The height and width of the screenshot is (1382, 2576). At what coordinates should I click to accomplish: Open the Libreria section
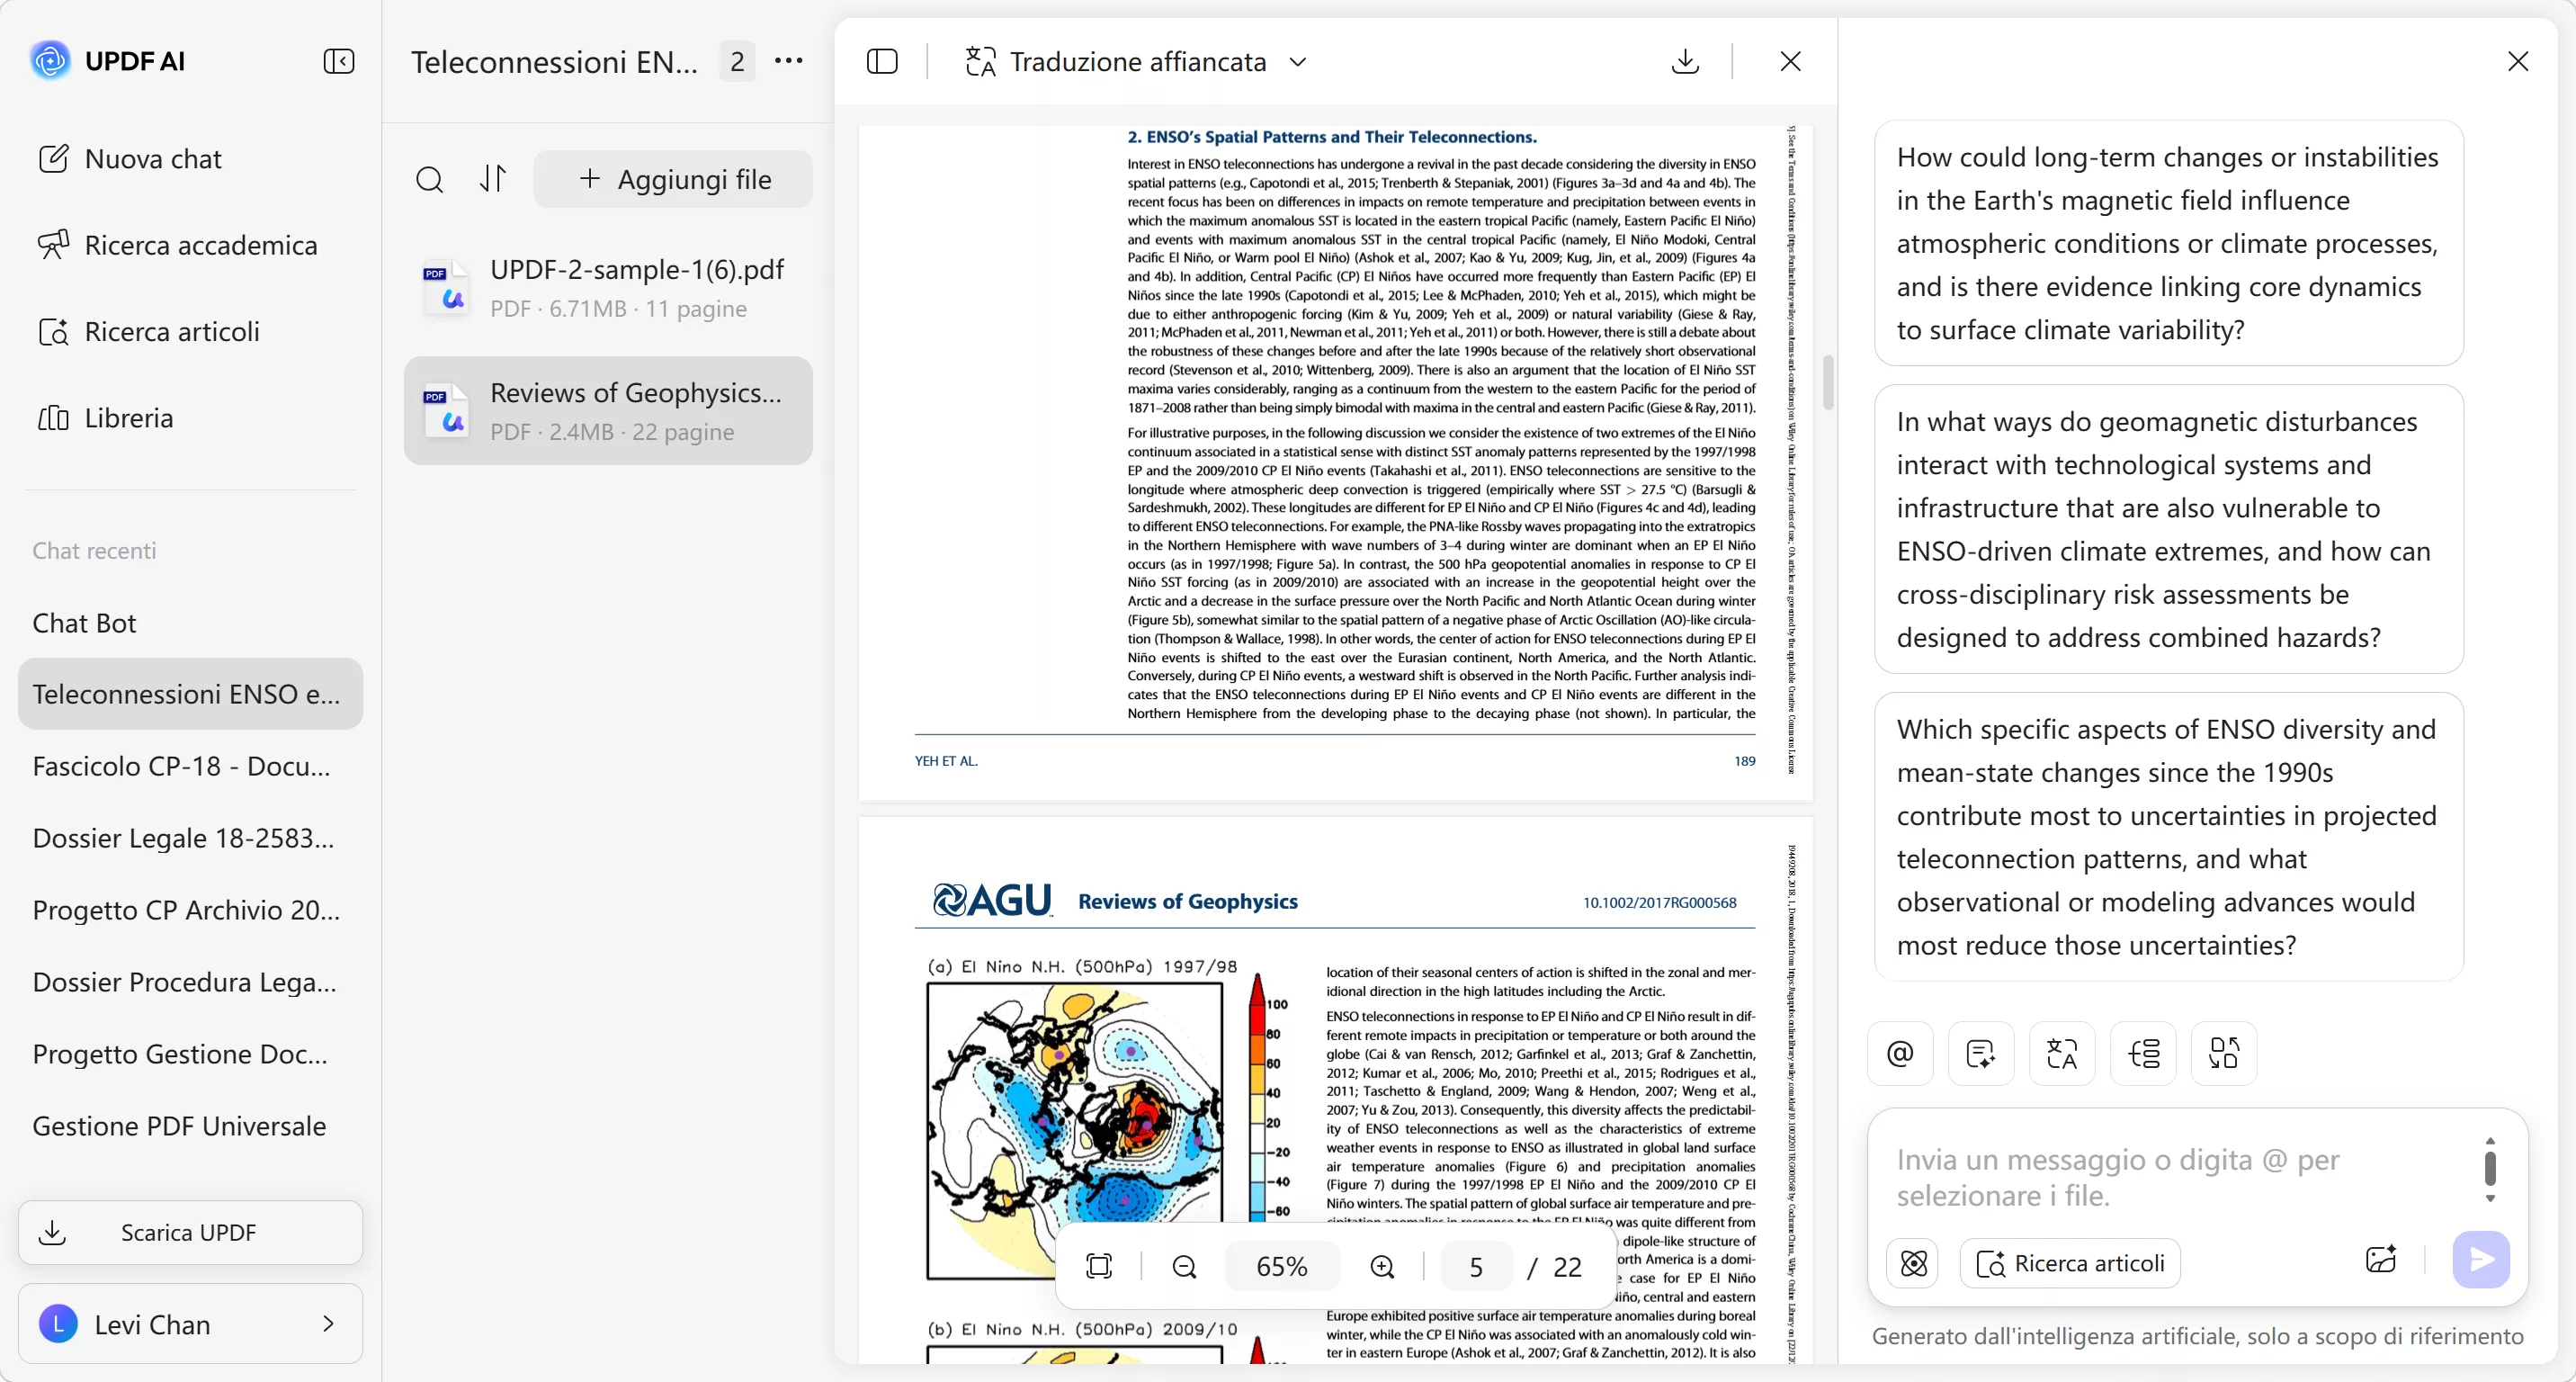coord(128,418)
